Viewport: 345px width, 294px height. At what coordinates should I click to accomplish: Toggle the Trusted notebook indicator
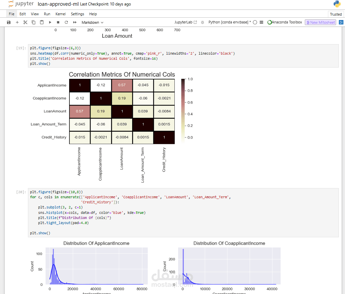tap(335, 14)
